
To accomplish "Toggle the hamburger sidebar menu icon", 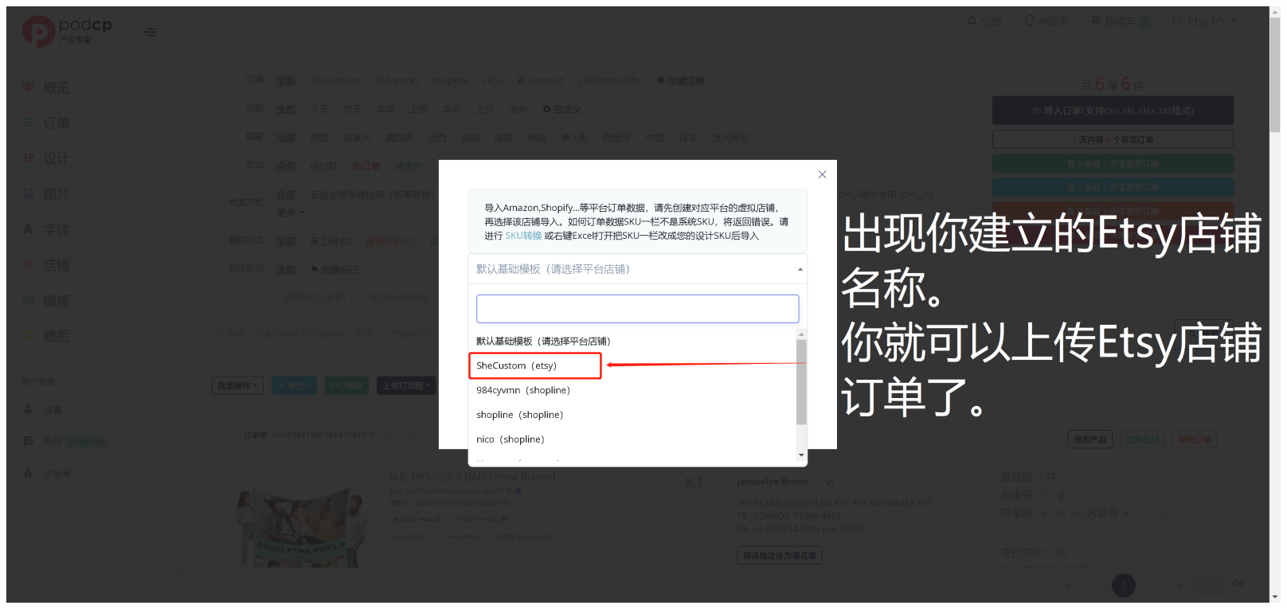I will point(150,32).
